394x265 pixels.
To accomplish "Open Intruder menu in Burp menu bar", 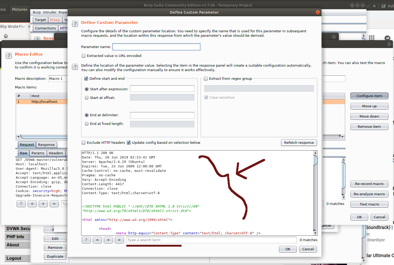I will pos(50,12).
